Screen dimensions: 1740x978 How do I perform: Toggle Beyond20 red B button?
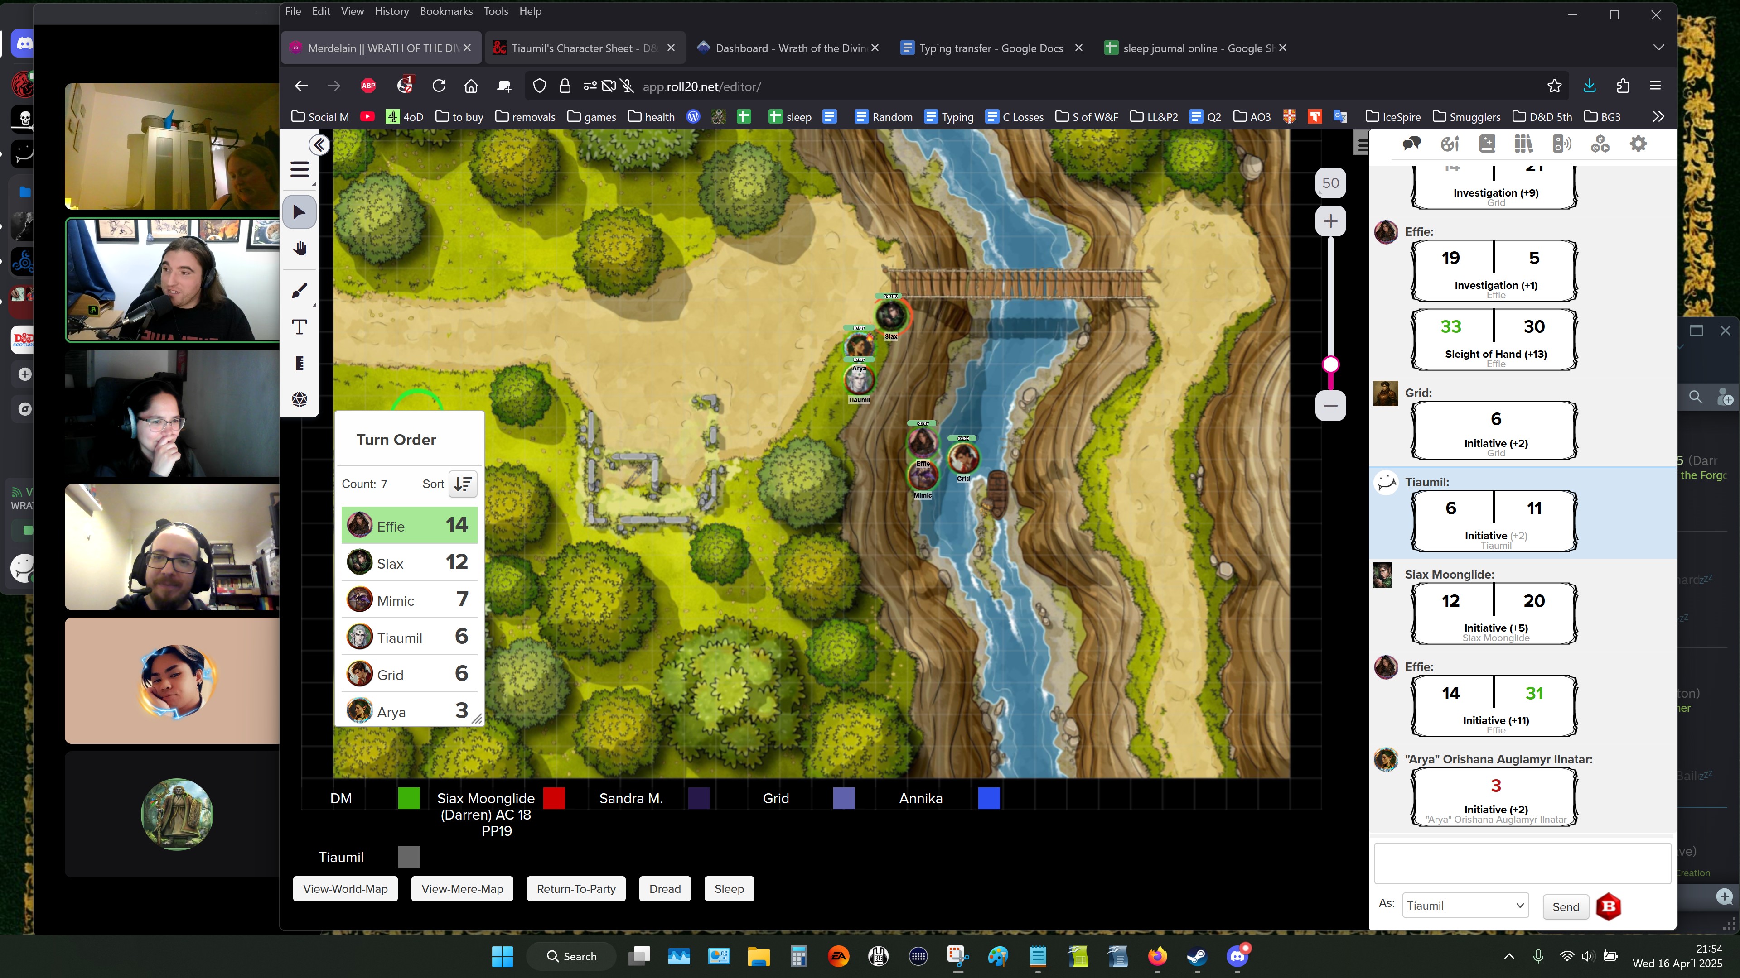[x=1608, y=906]
